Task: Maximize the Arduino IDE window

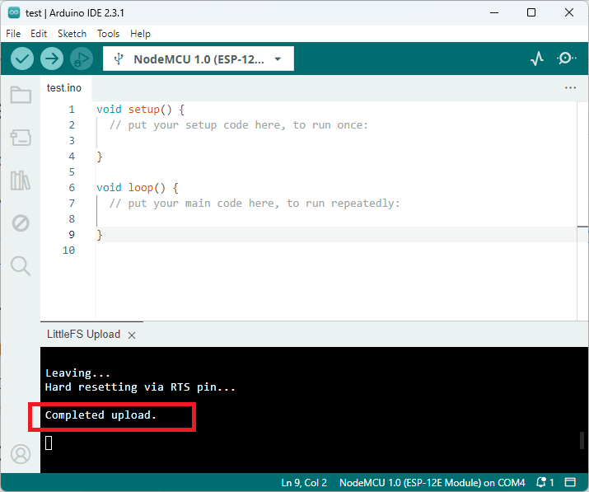Action: (x=531, y=13)
